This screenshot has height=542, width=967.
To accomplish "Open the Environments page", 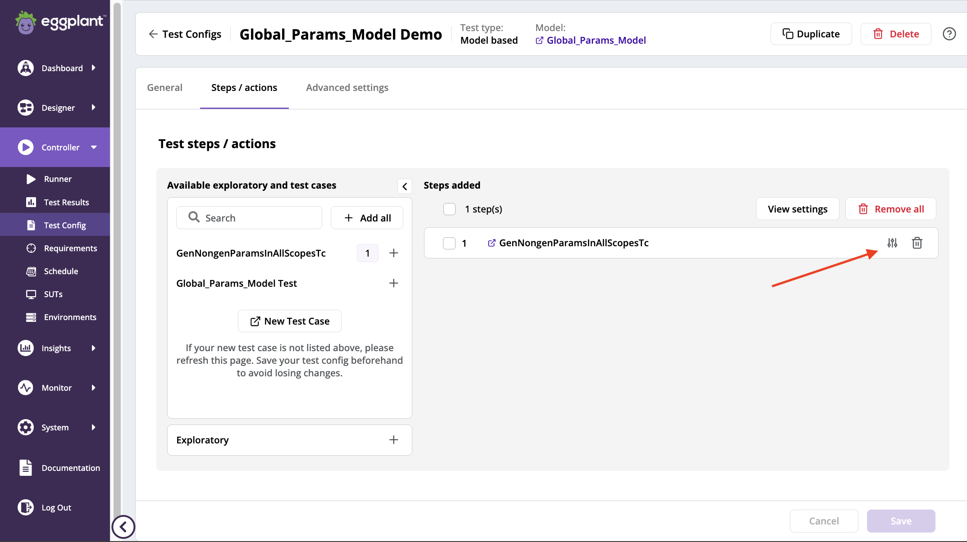I will pos(70,317).
